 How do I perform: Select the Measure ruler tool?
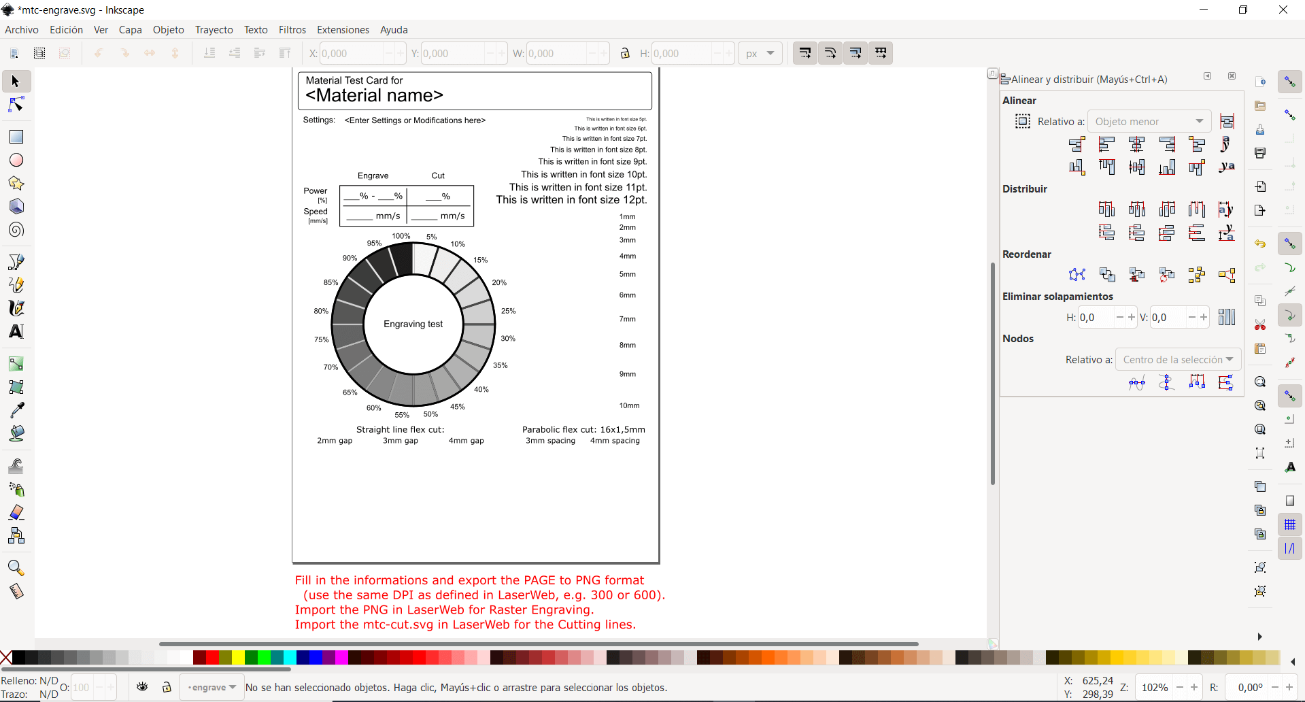[16, 591]
